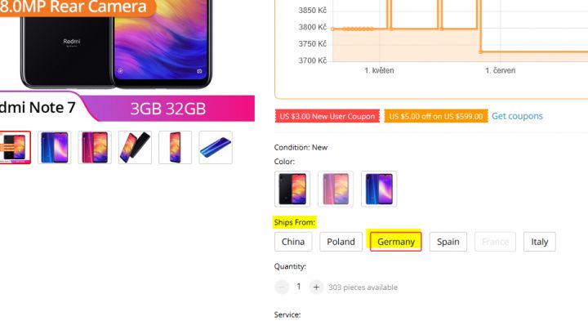View thumbnail with two angled phones
Screen dimensions: 588x321
pyautogui.click(x=135, y=147)
